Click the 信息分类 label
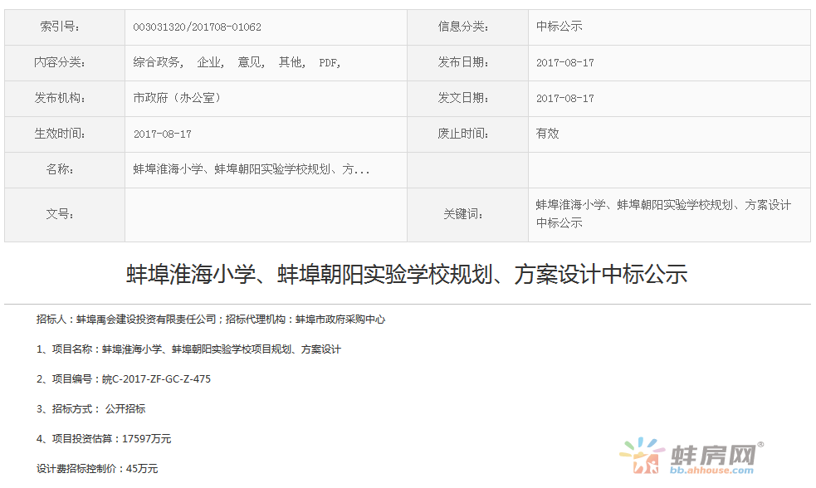Viewport: 816px width, 488px height. tap(462, 27)
